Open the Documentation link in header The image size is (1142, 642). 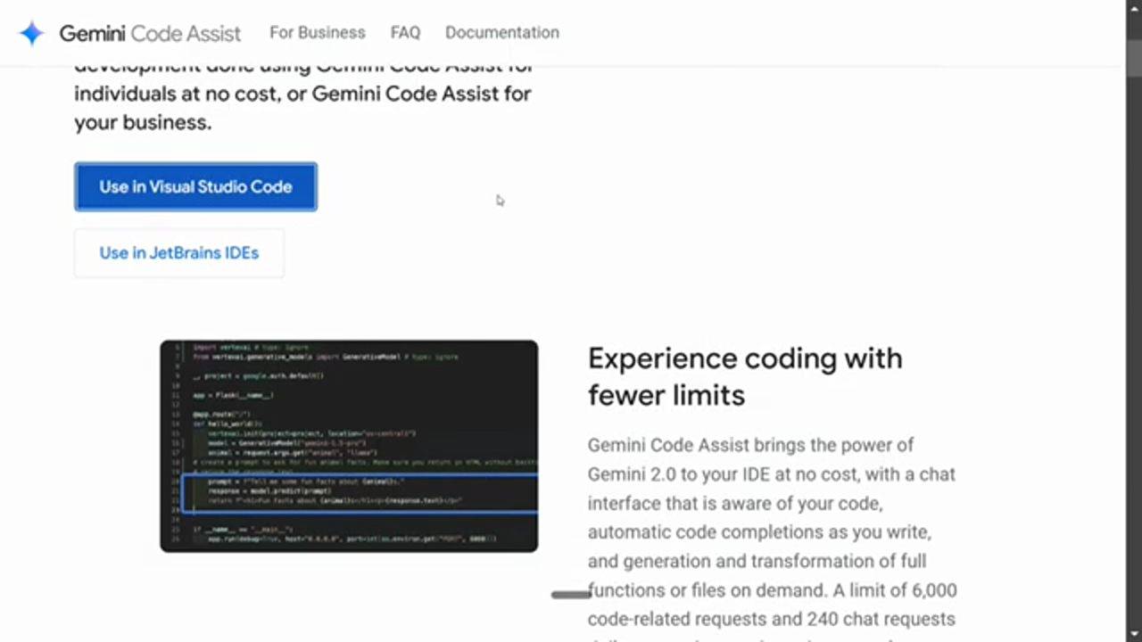tap(502, 32)
